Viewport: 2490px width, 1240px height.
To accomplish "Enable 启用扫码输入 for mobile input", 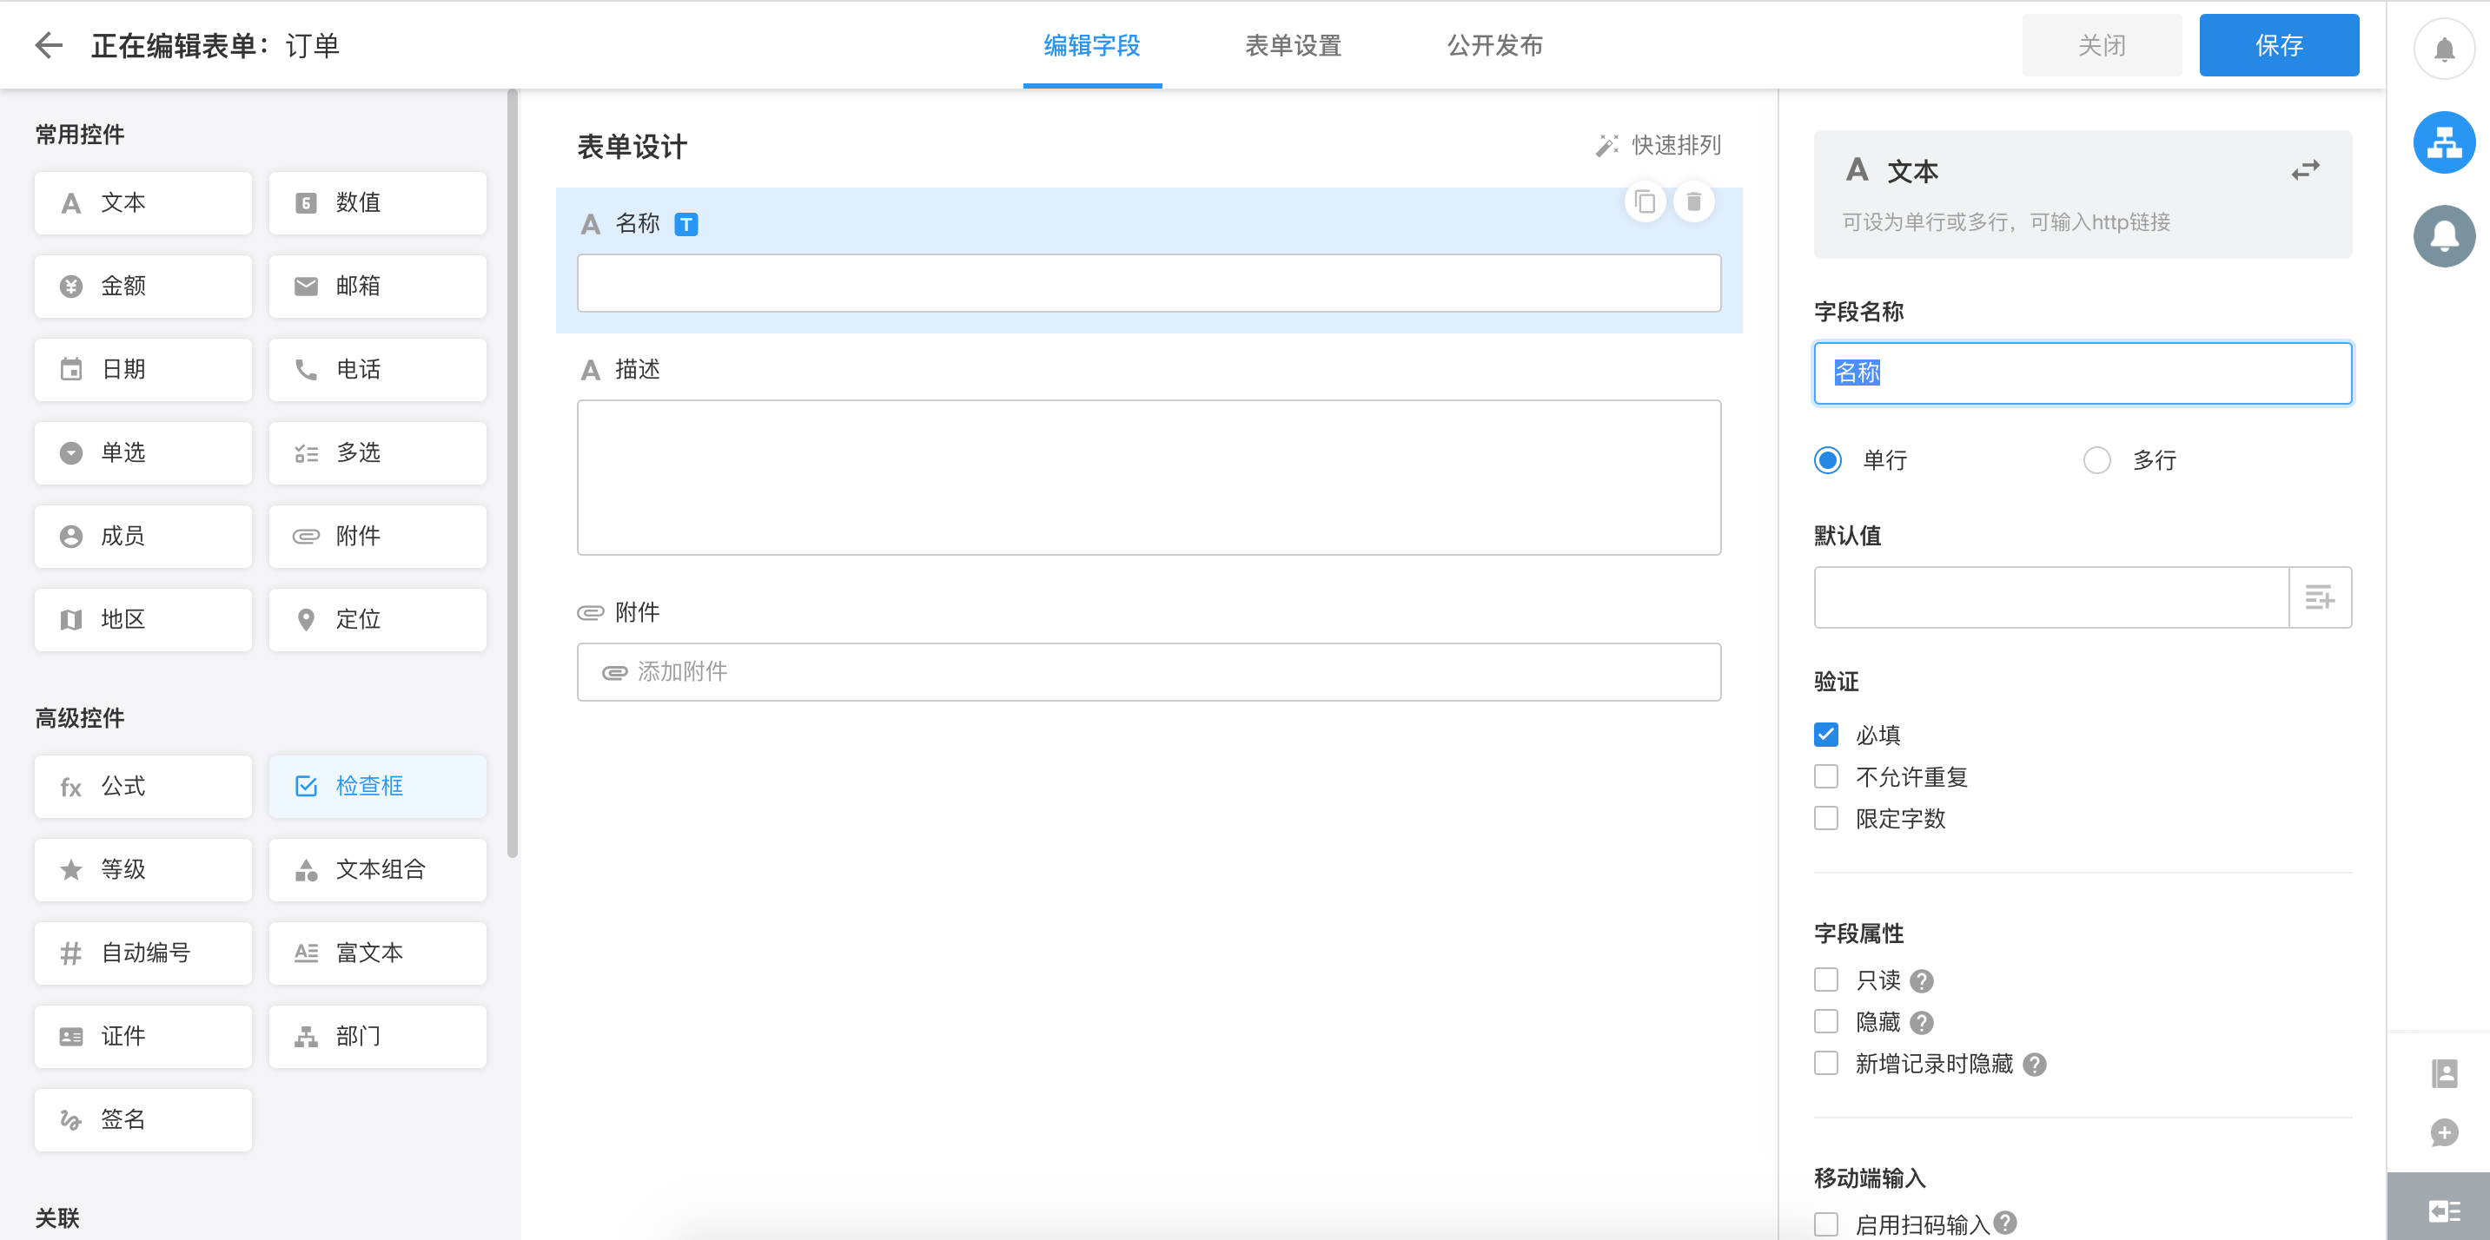I will tap(1827, 1224).
